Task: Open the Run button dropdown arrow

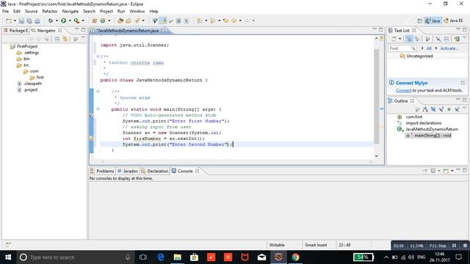Action: [70, 21]
